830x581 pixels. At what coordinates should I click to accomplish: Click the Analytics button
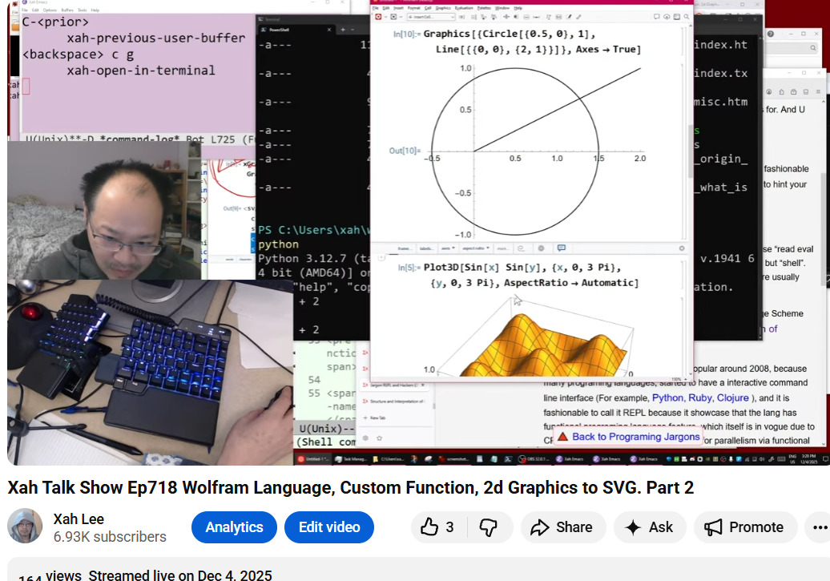point(234,527)
